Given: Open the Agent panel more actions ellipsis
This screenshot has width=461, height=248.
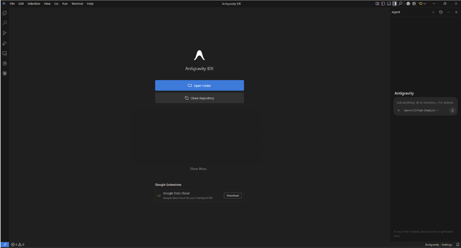Looking at the screenshot, I should [x=449, y=12].
